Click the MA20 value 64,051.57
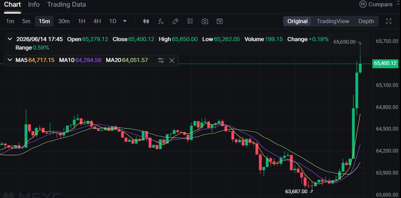The height and width of the screenshot is (198, 401). [135, 60]
